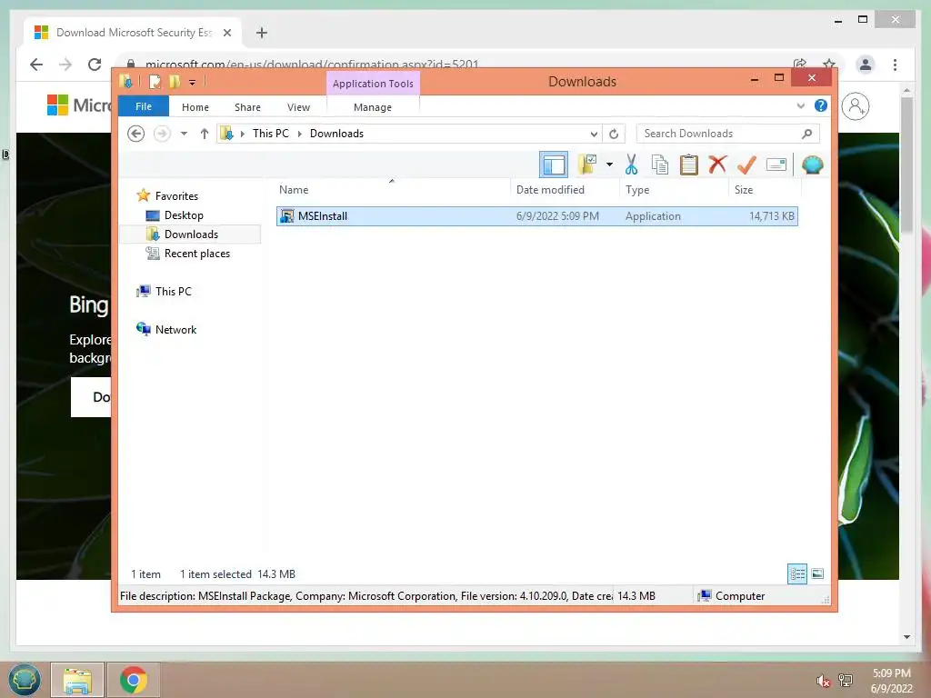Click the Application Tools tab header
Viewport: 931px width, 698px height.
coord(373,83)
